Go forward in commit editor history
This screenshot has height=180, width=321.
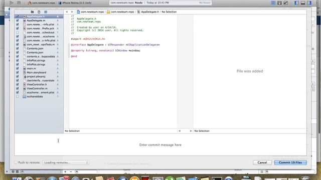coord(72,12)
